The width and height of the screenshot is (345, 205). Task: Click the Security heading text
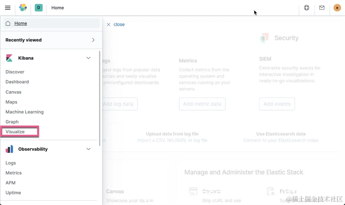point(286,38)
